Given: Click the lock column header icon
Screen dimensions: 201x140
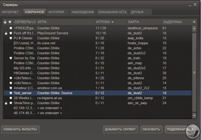Looking at the screenshot, I should click(x=5, y=22).
